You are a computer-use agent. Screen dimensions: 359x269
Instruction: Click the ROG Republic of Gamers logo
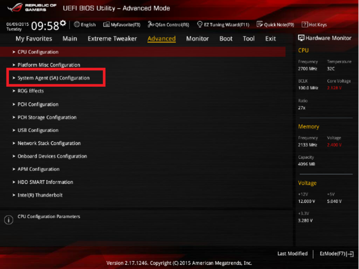[32, 7]
